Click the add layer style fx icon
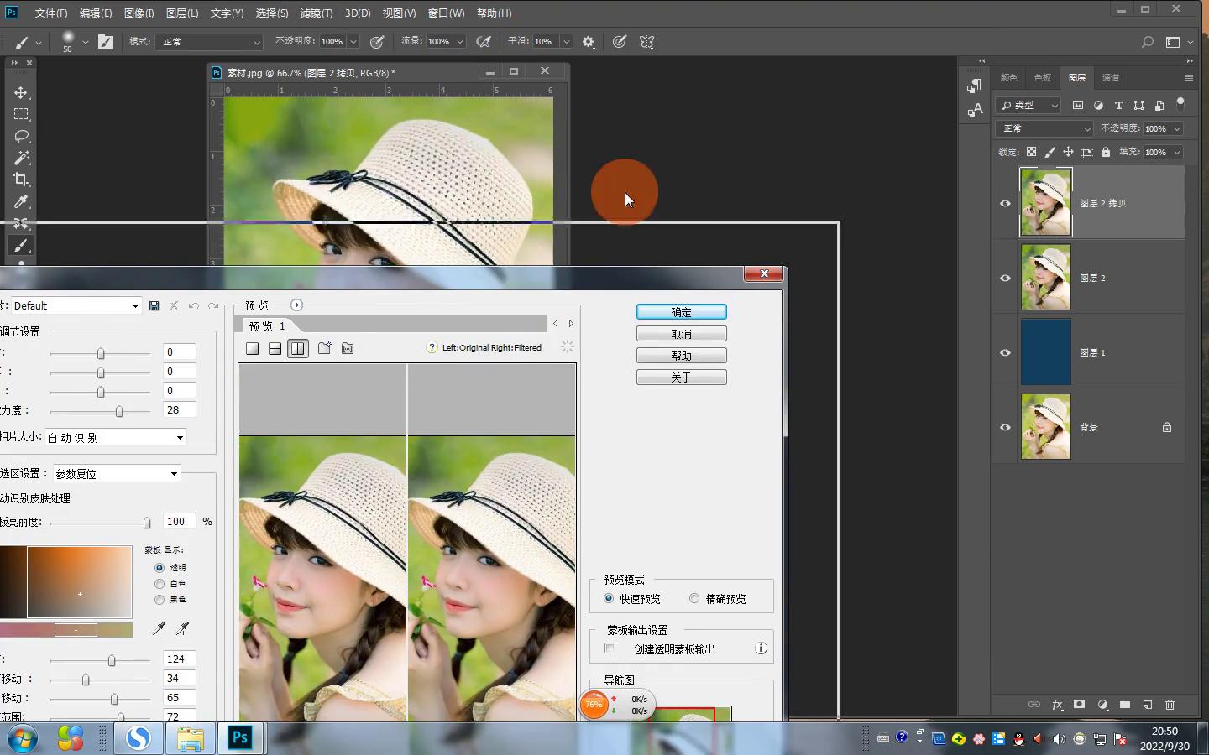This screenshot has width=1209, height=755. pos(1057,705)
